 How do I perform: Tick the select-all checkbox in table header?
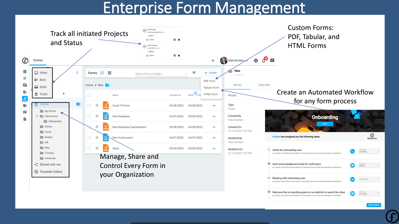coord(89,95)
